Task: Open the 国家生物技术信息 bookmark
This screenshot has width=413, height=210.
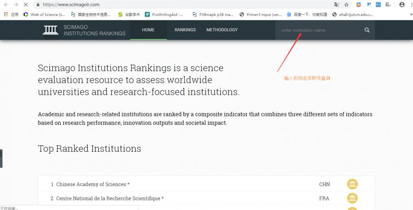Action: pyautogui.click(x=91, y=15)
